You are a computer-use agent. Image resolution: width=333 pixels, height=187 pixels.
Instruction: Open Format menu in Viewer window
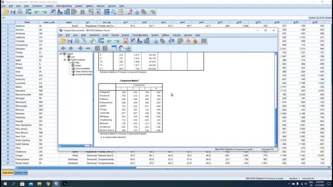pos(115,35)
